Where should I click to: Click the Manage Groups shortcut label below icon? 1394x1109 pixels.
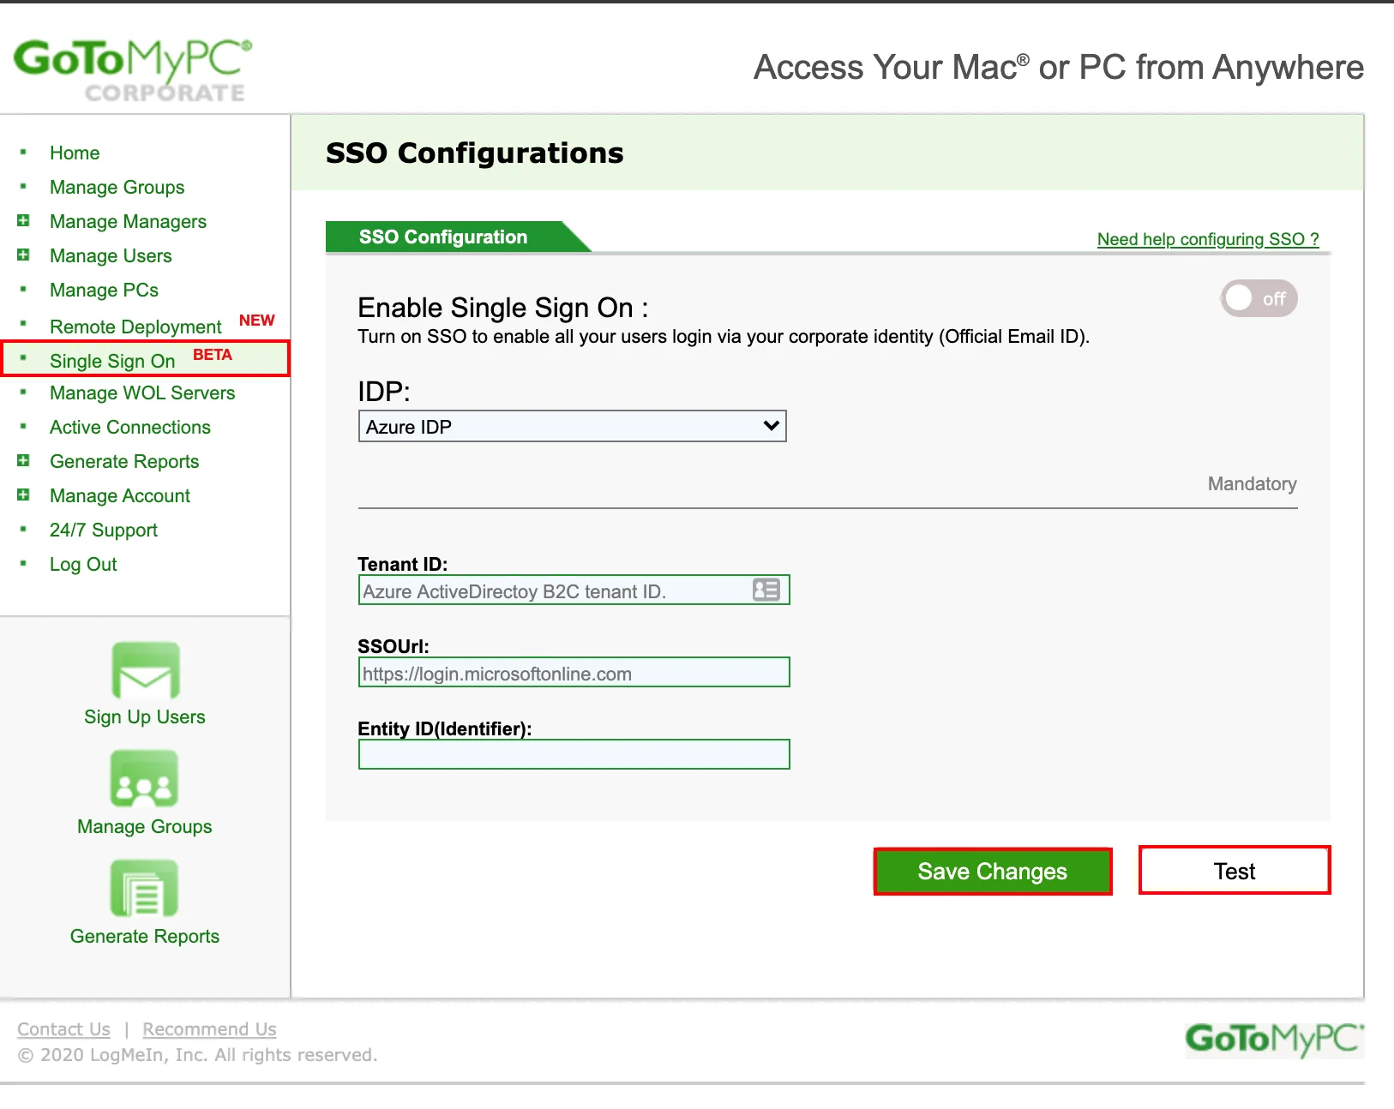tap(145, 826)
